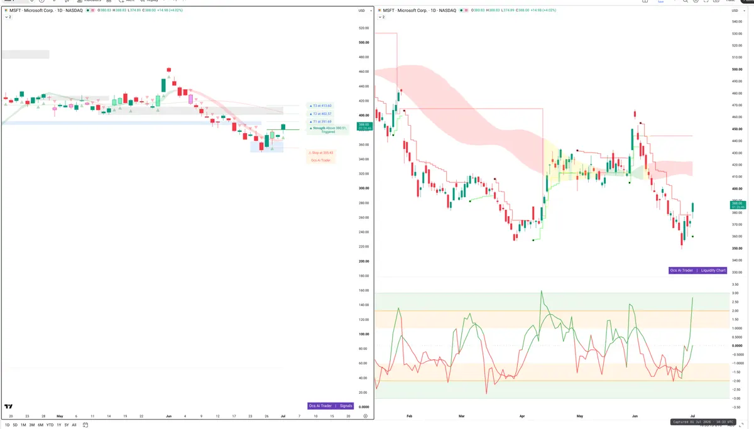Click the Ocs Ai Trader Signals badge

point(331,406)
